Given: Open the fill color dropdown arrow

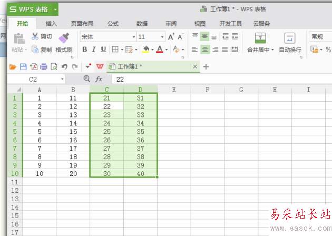Looking at the screenshot, I should (x=152, y=50).
